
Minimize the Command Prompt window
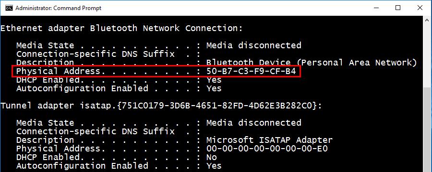tap(376, 8)
